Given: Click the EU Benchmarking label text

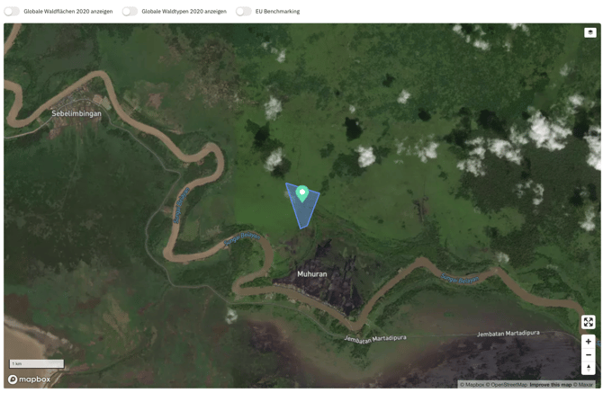Looking at the screenshot, I should [277, 12].
